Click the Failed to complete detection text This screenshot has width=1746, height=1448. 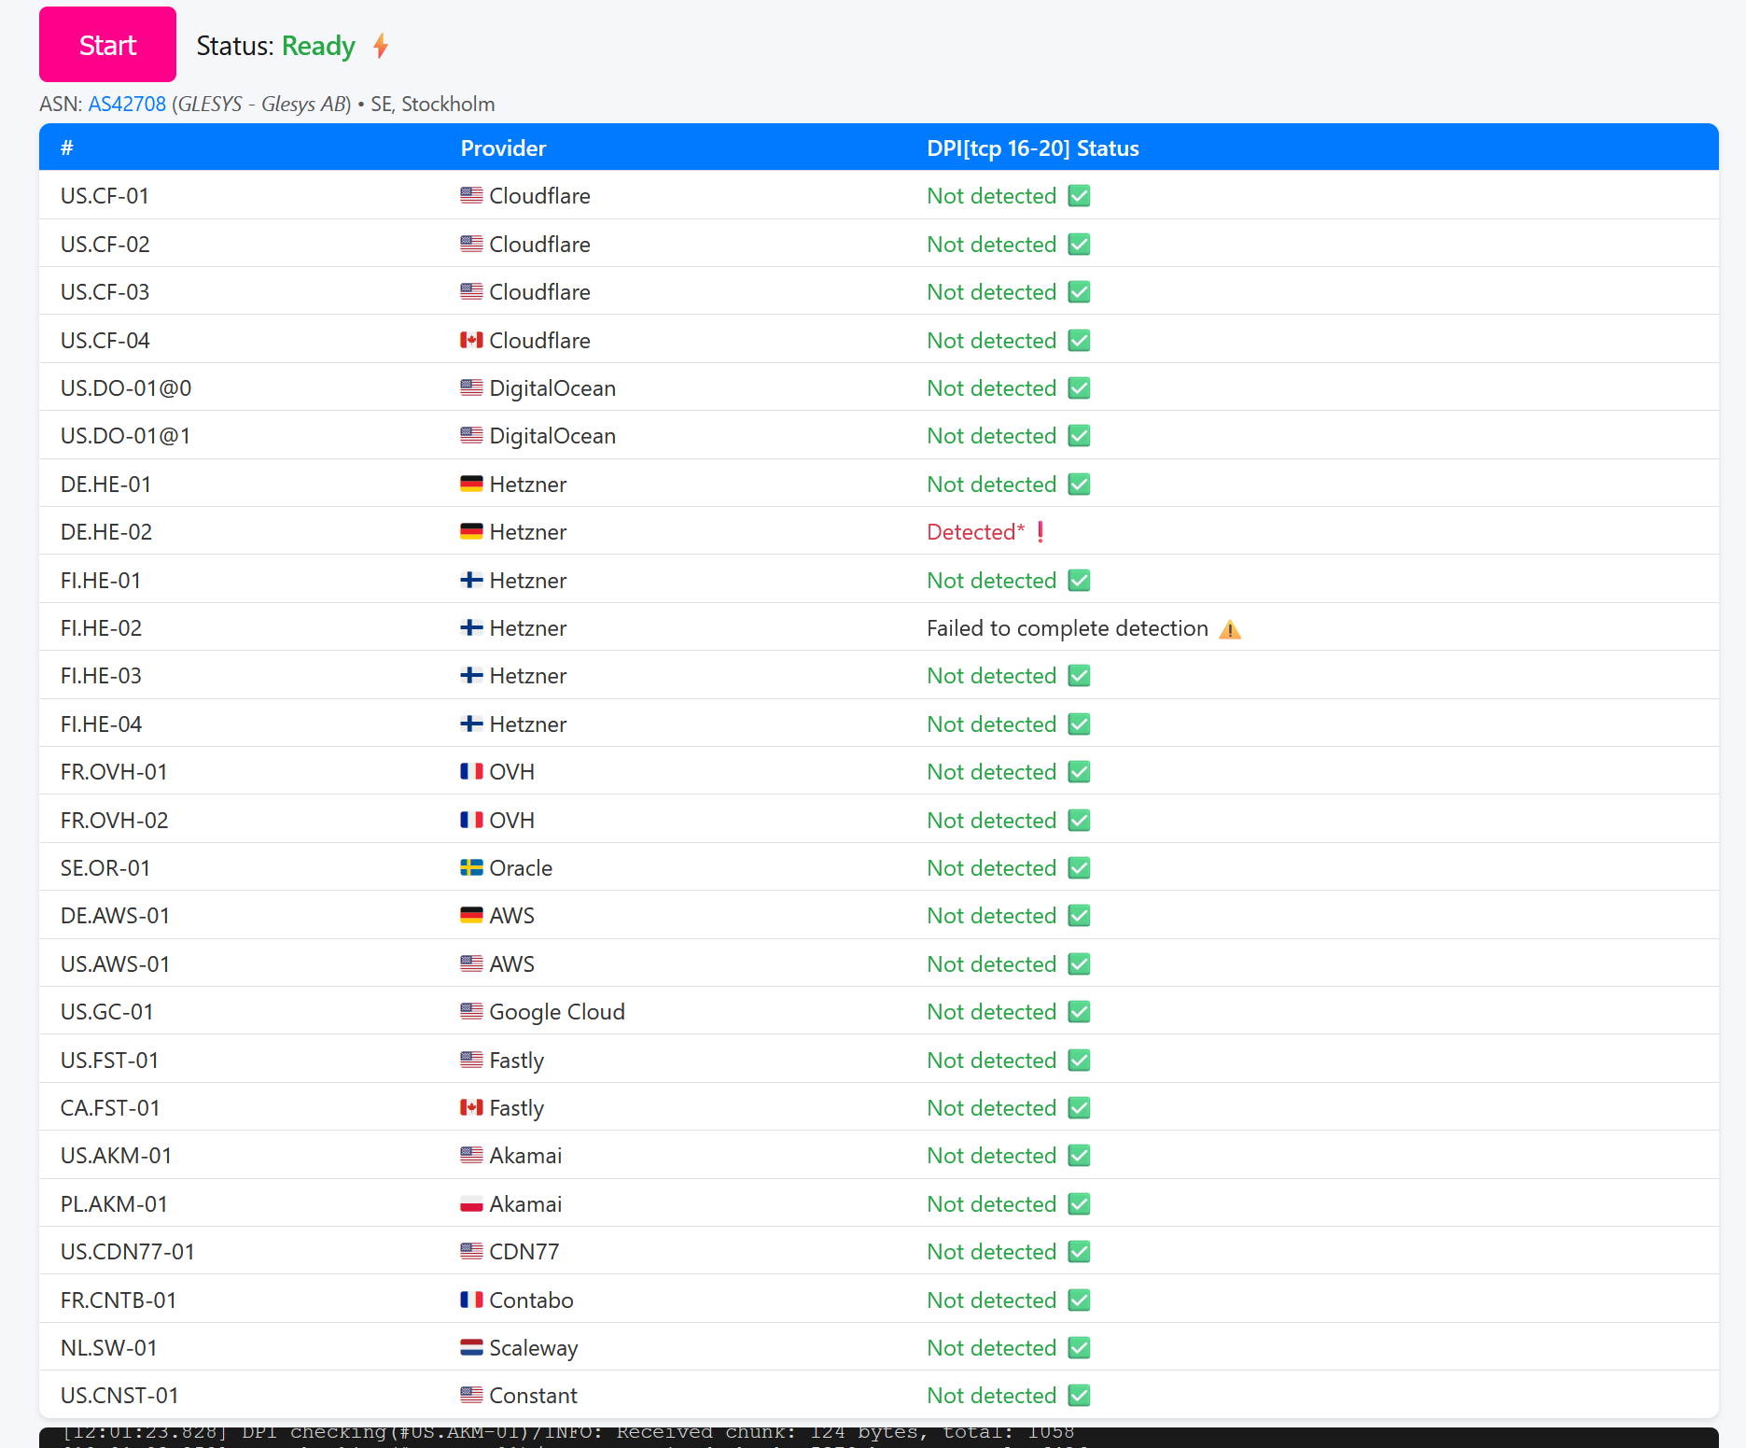click(x=1068, y=628)
